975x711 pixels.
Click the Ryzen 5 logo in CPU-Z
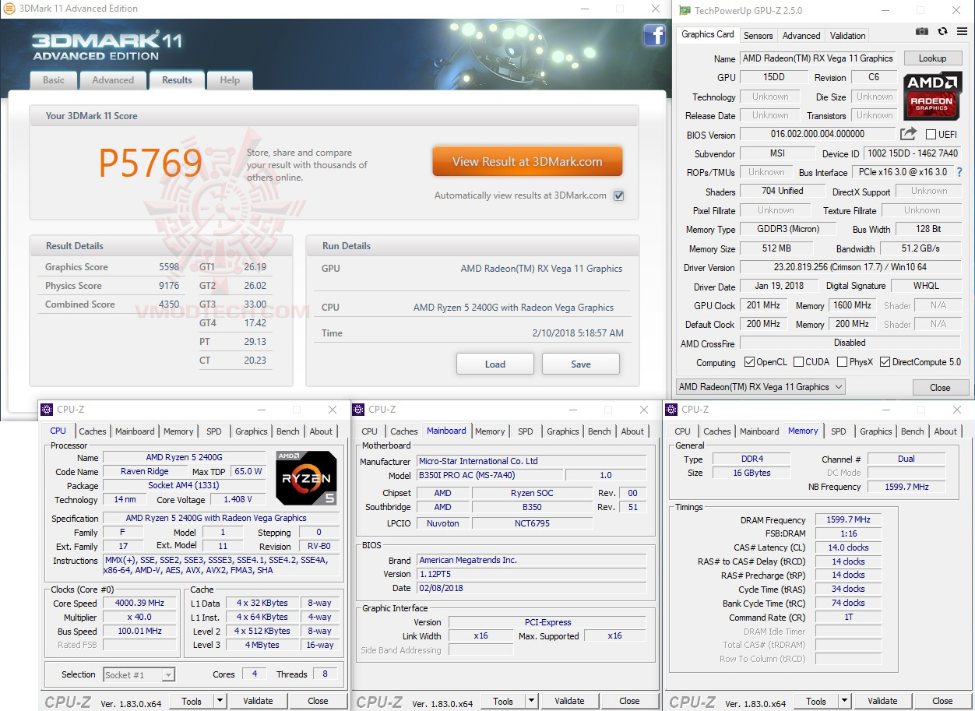coord(306,477)
